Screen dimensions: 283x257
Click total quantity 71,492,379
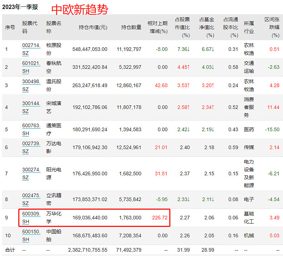point(129,250)
